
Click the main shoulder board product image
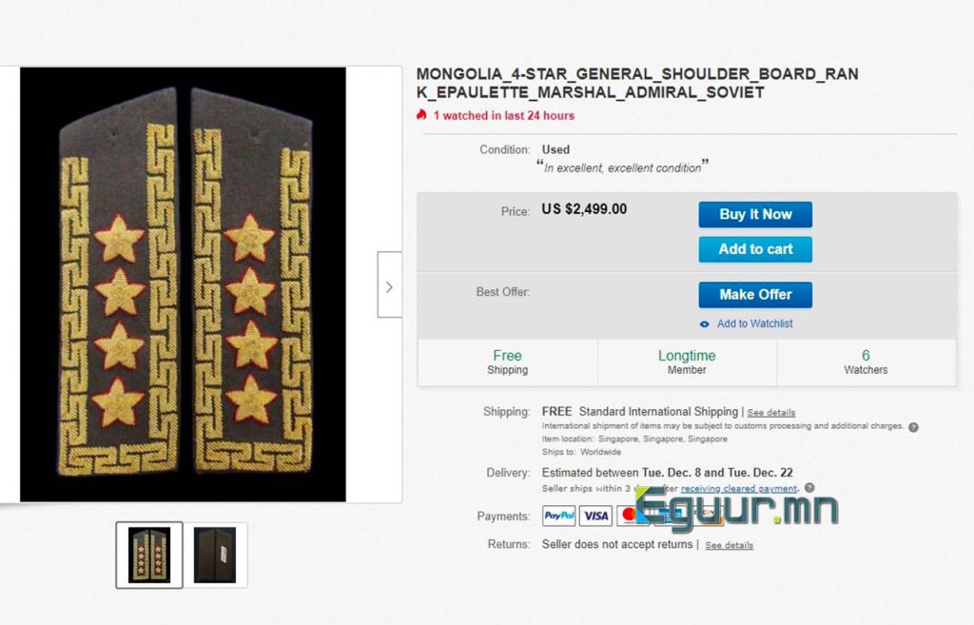(x=183, y=284)
